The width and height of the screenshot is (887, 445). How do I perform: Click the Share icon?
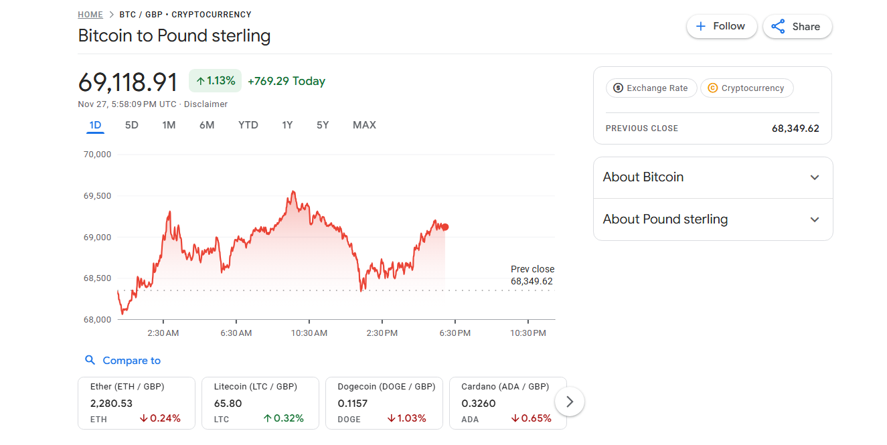click(x=777, y=26)
